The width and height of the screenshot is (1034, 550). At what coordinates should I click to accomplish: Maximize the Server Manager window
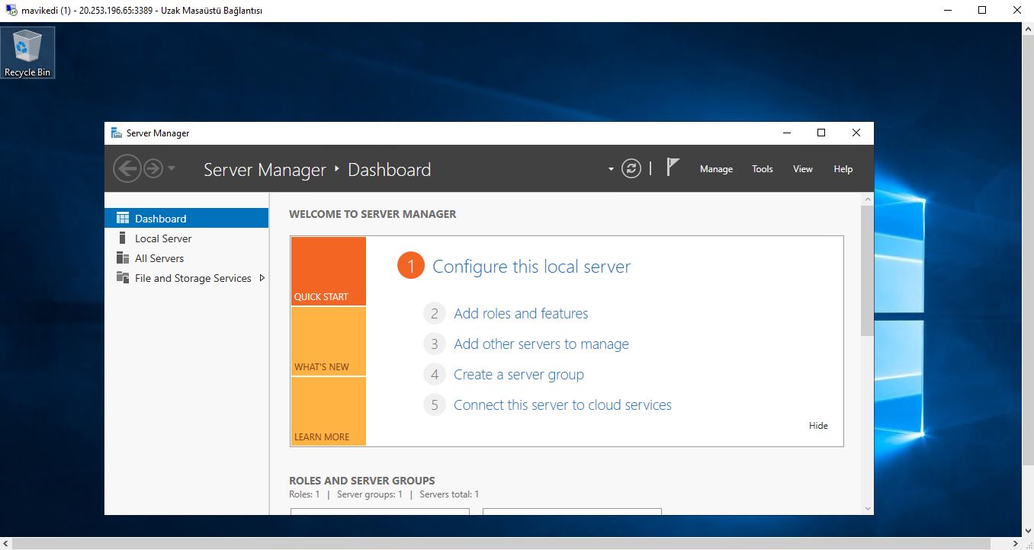(821, 133)
